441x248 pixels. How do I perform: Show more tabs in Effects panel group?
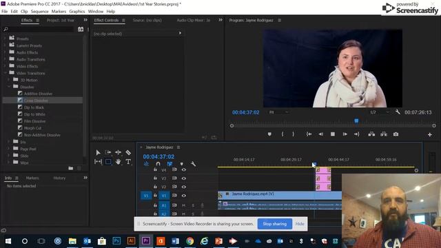point(85,20)
